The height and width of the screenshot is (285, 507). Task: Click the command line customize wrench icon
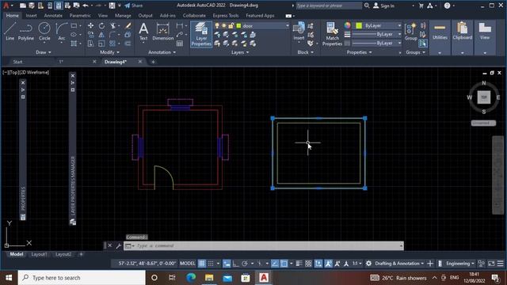pyautogui.click(x=118, y=246)
